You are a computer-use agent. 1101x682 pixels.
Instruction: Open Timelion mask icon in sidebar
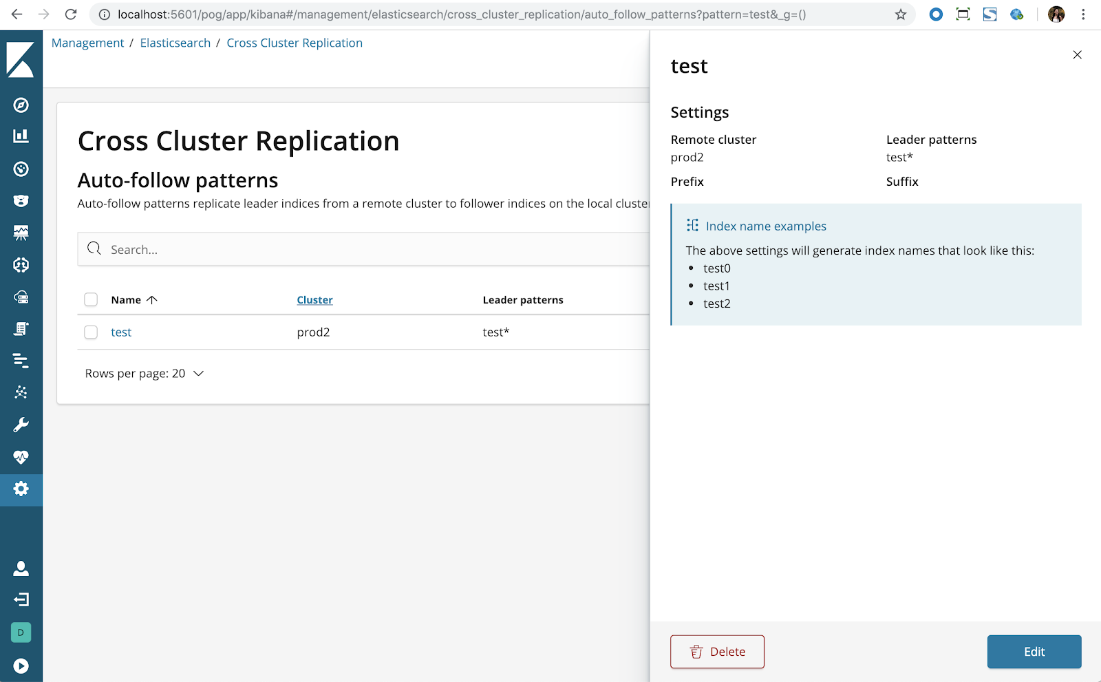[x=21, y=200]
